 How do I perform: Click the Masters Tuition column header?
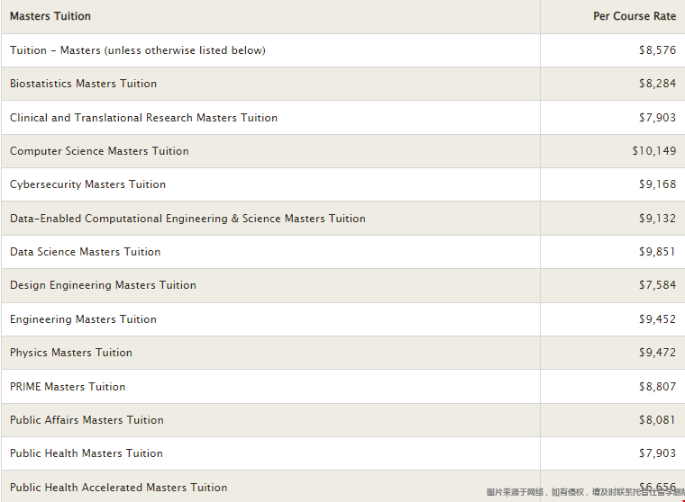(x=50, y=16)
